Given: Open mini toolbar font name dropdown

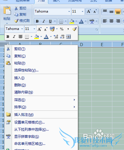Looking at the screenshot, I should tap(22, 29).
